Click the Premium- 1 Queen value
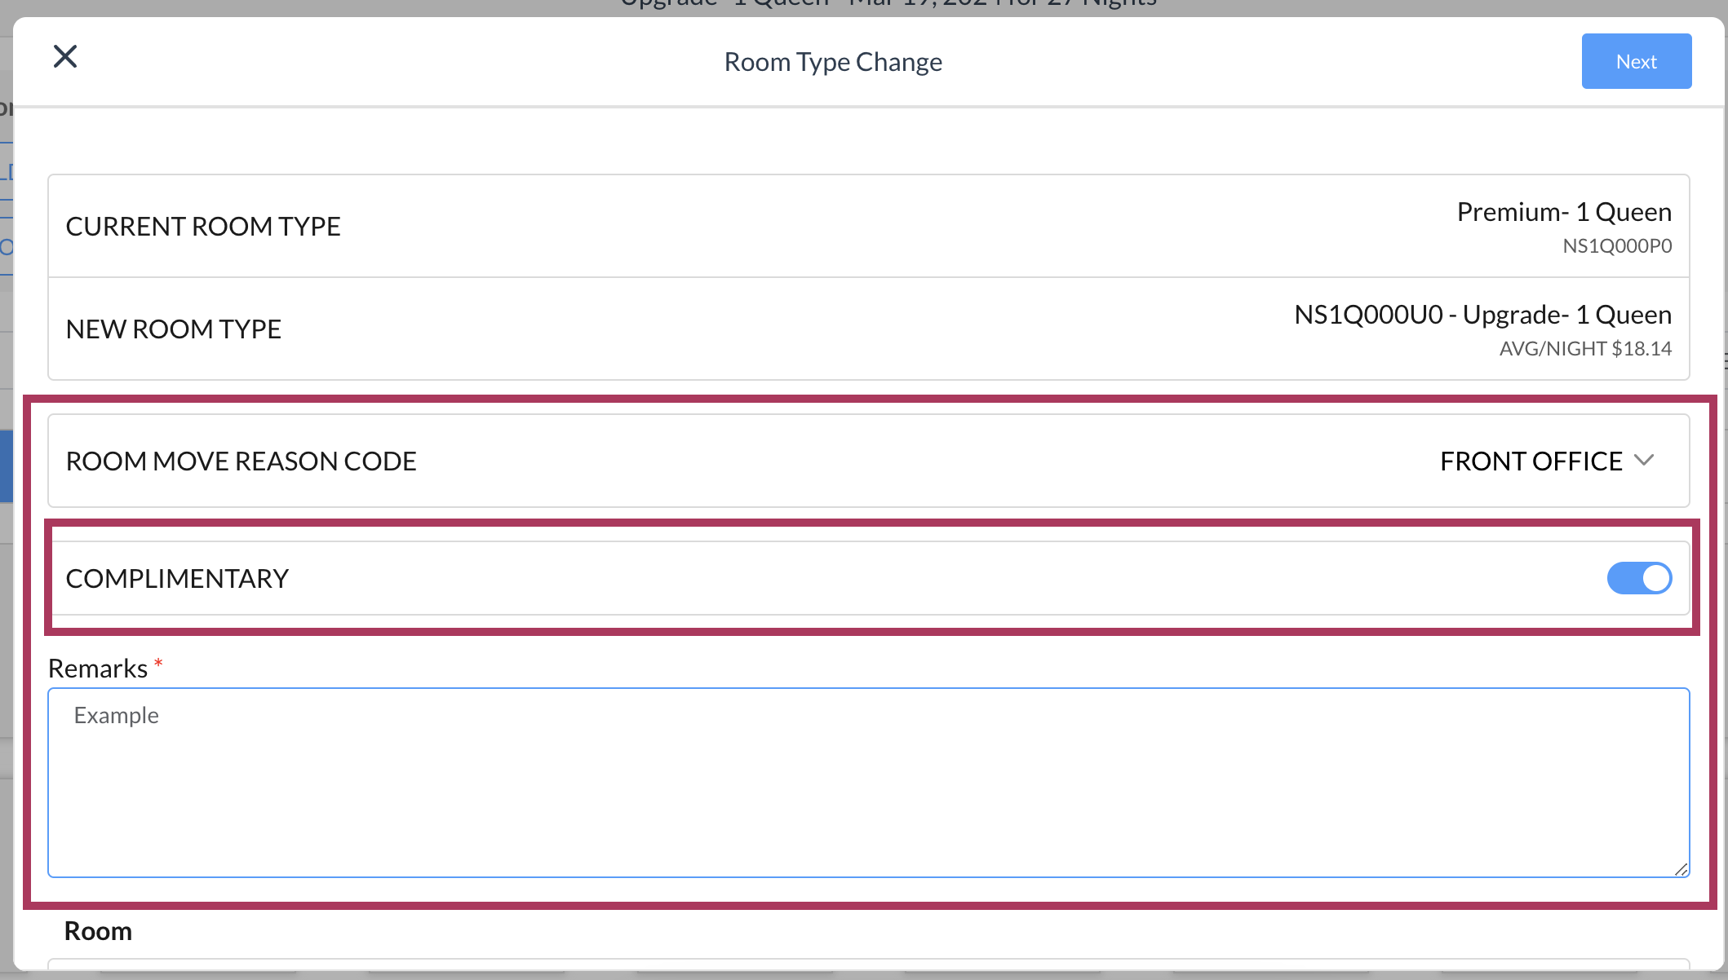1728x980 pixels. point(1564,212)
